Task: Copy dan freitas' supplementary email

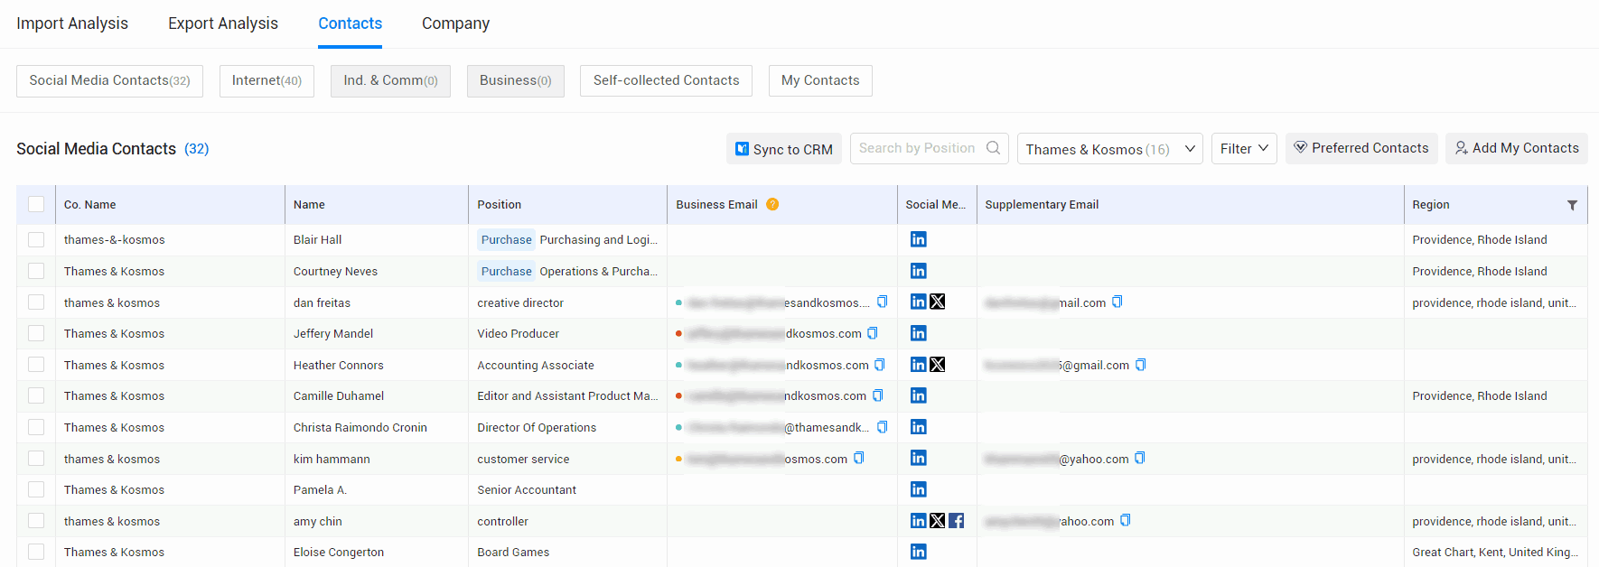Action: click(1117, 302)
